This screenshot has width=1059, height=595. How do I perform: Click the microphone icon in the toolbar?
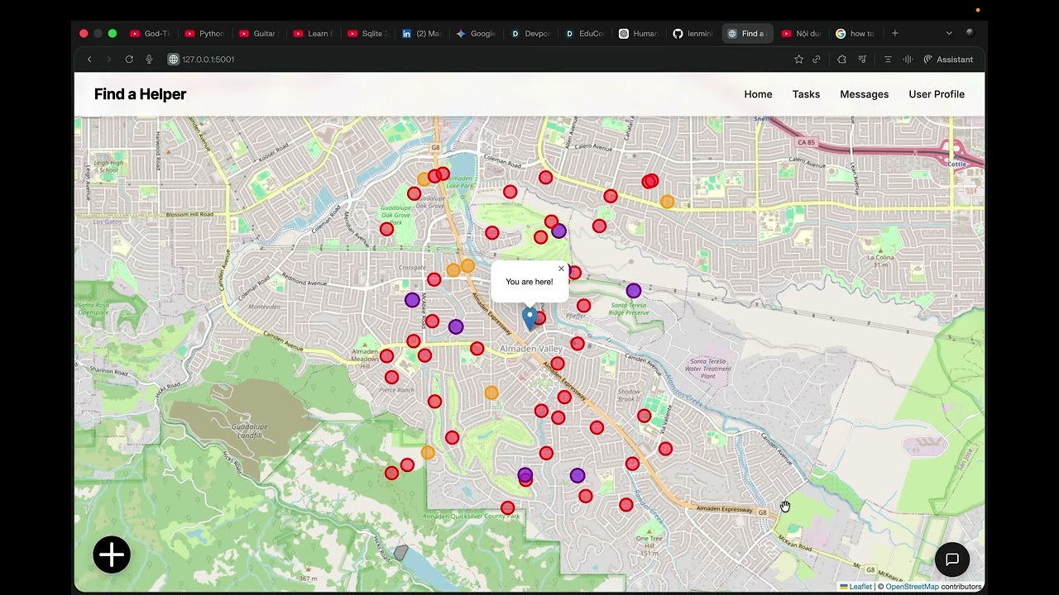click(149, 59)
